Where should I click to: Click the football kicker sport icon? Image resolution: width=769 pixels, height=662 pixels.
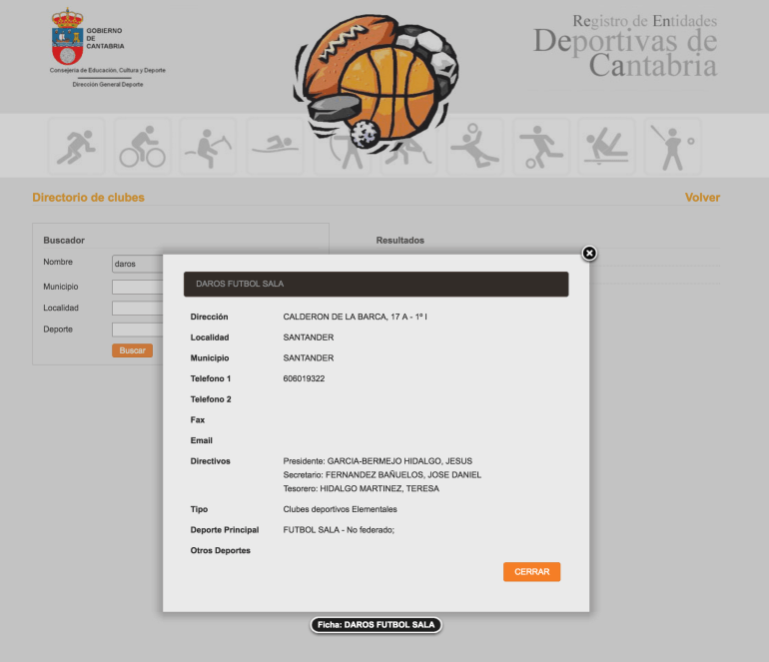coord(540,147)
